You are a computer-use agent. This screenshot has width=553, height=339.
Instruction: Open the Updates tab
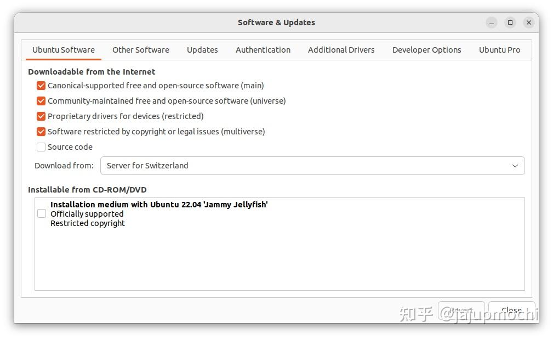(202, 49)
